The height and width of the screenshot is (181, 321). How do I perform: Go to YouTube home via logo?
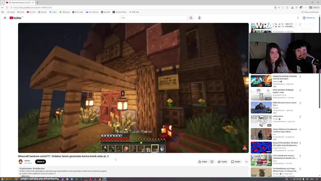point(16,18)
